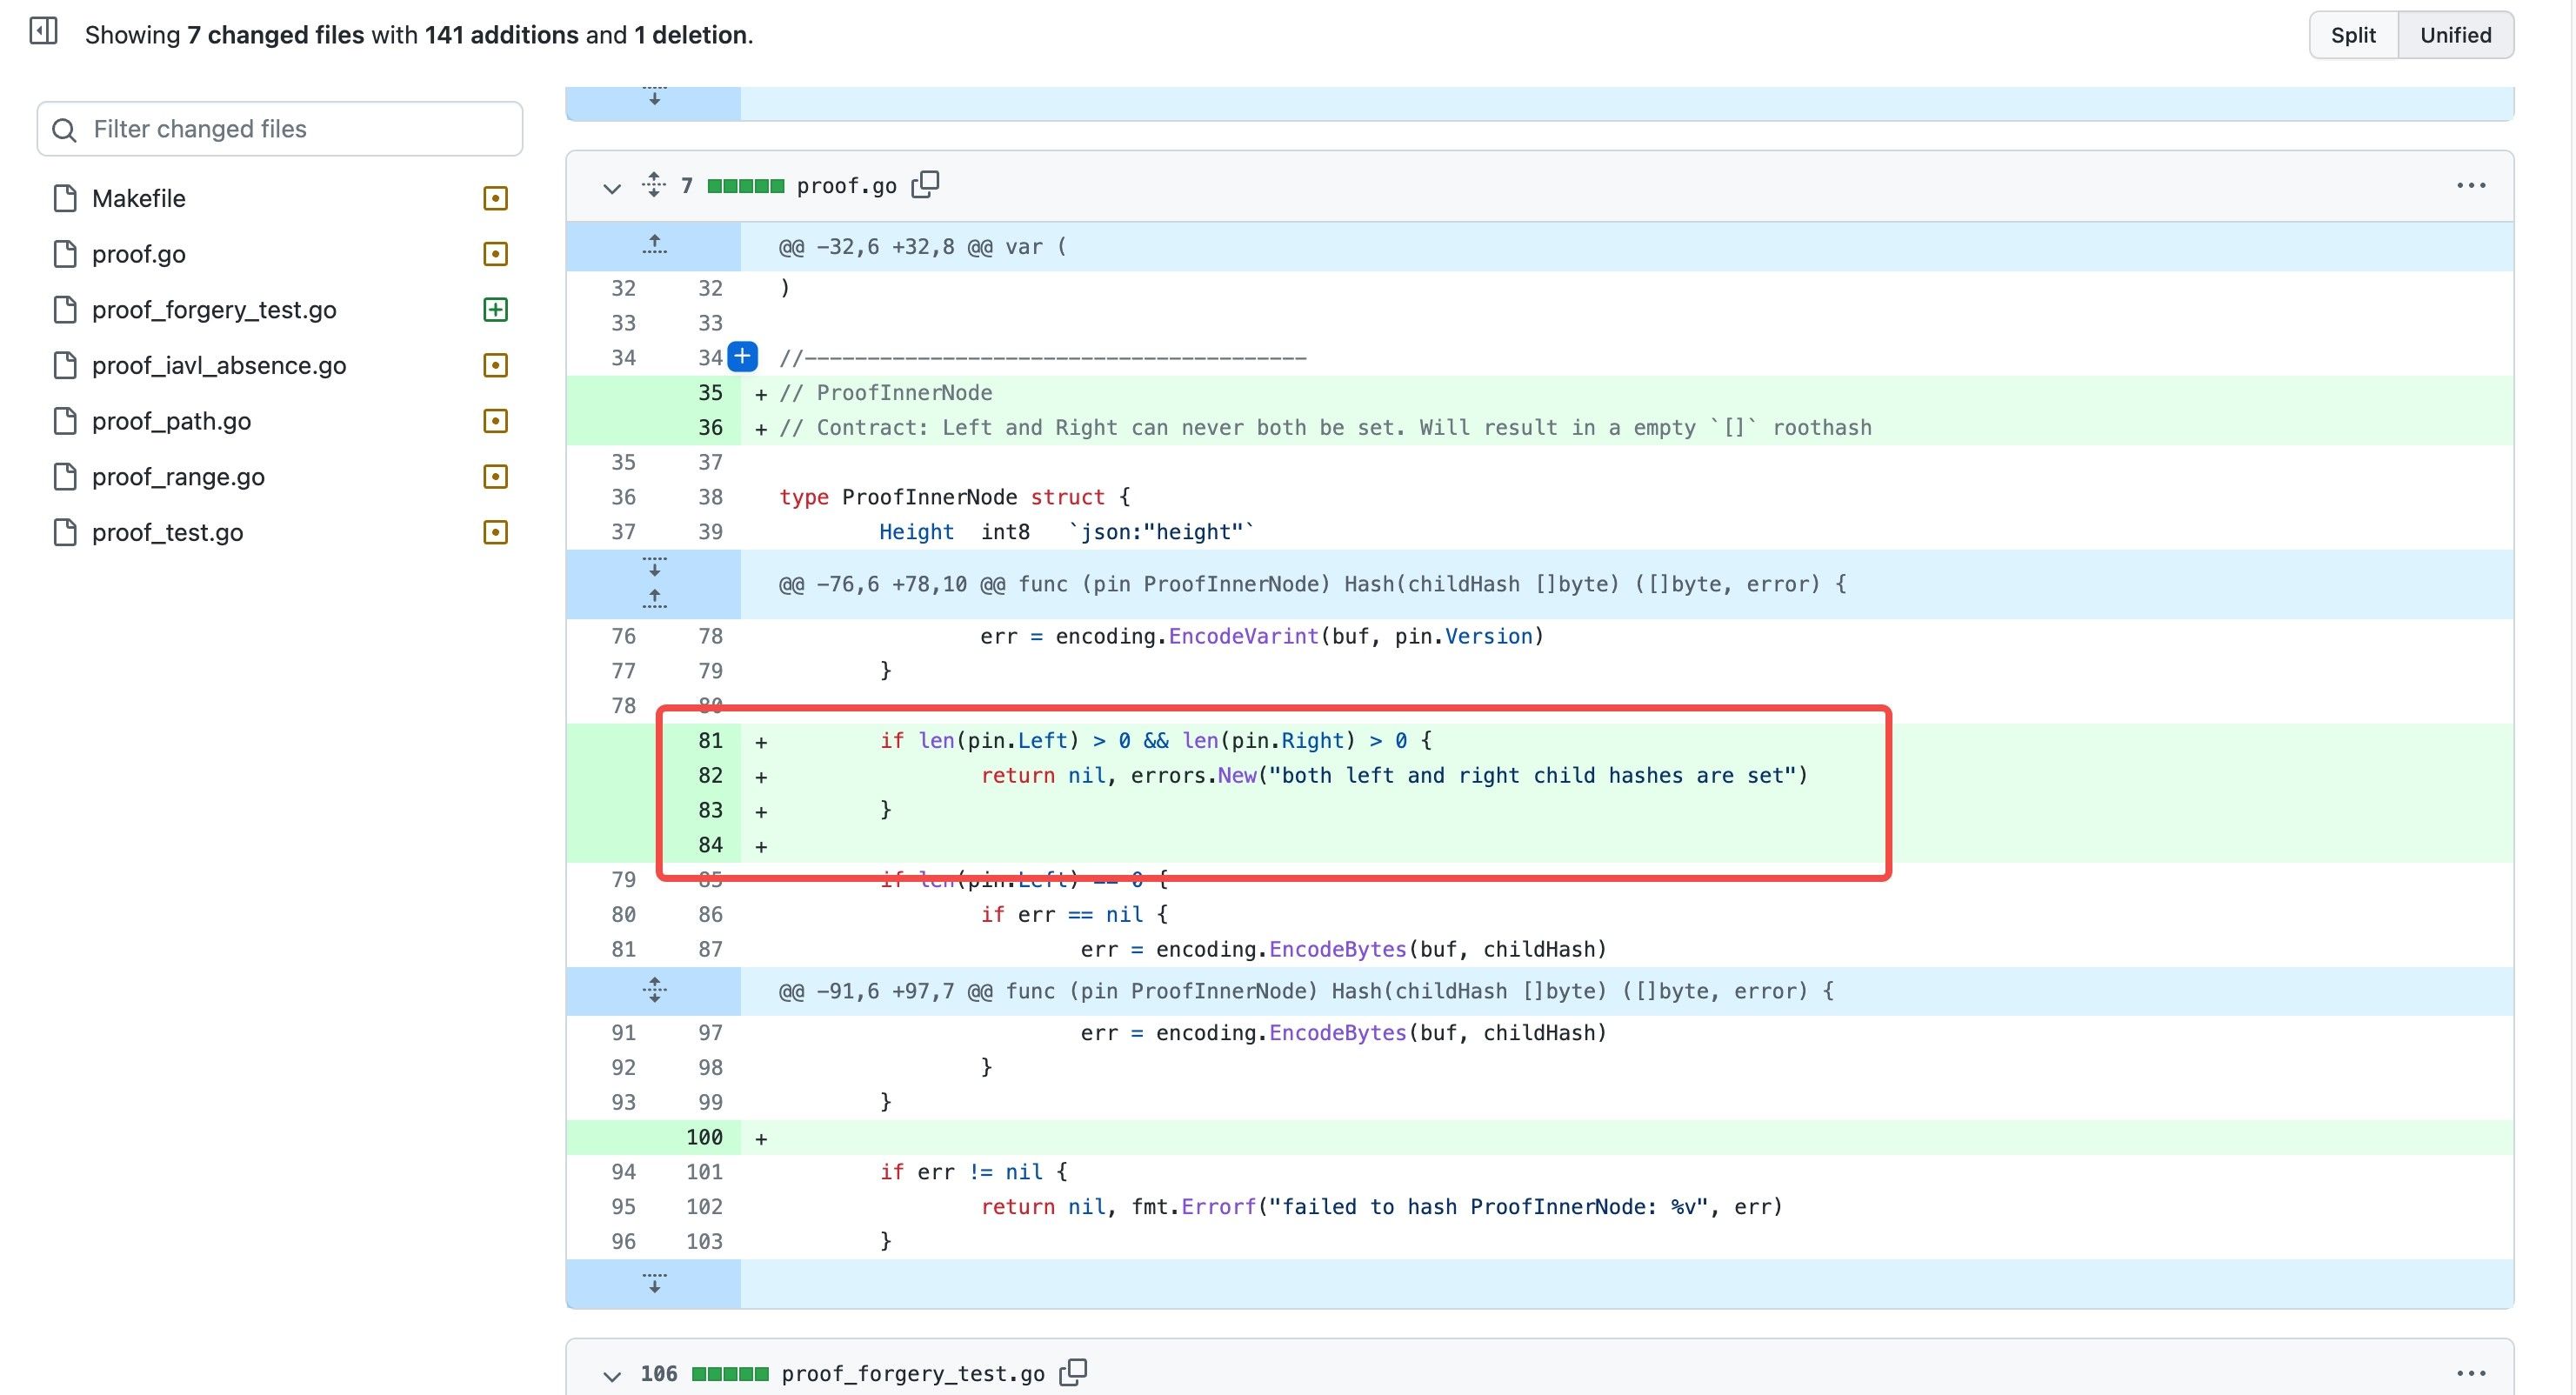Select proof_range.go in file list
This screenshot has height=1395, width=2576.
pyautogui.click(x=178, y=477)
